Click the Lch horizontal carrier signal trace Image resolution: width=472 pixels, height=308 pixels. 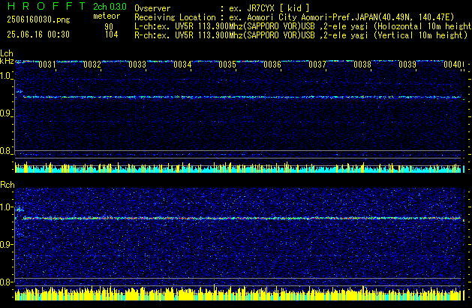click(x=242, y=97)
